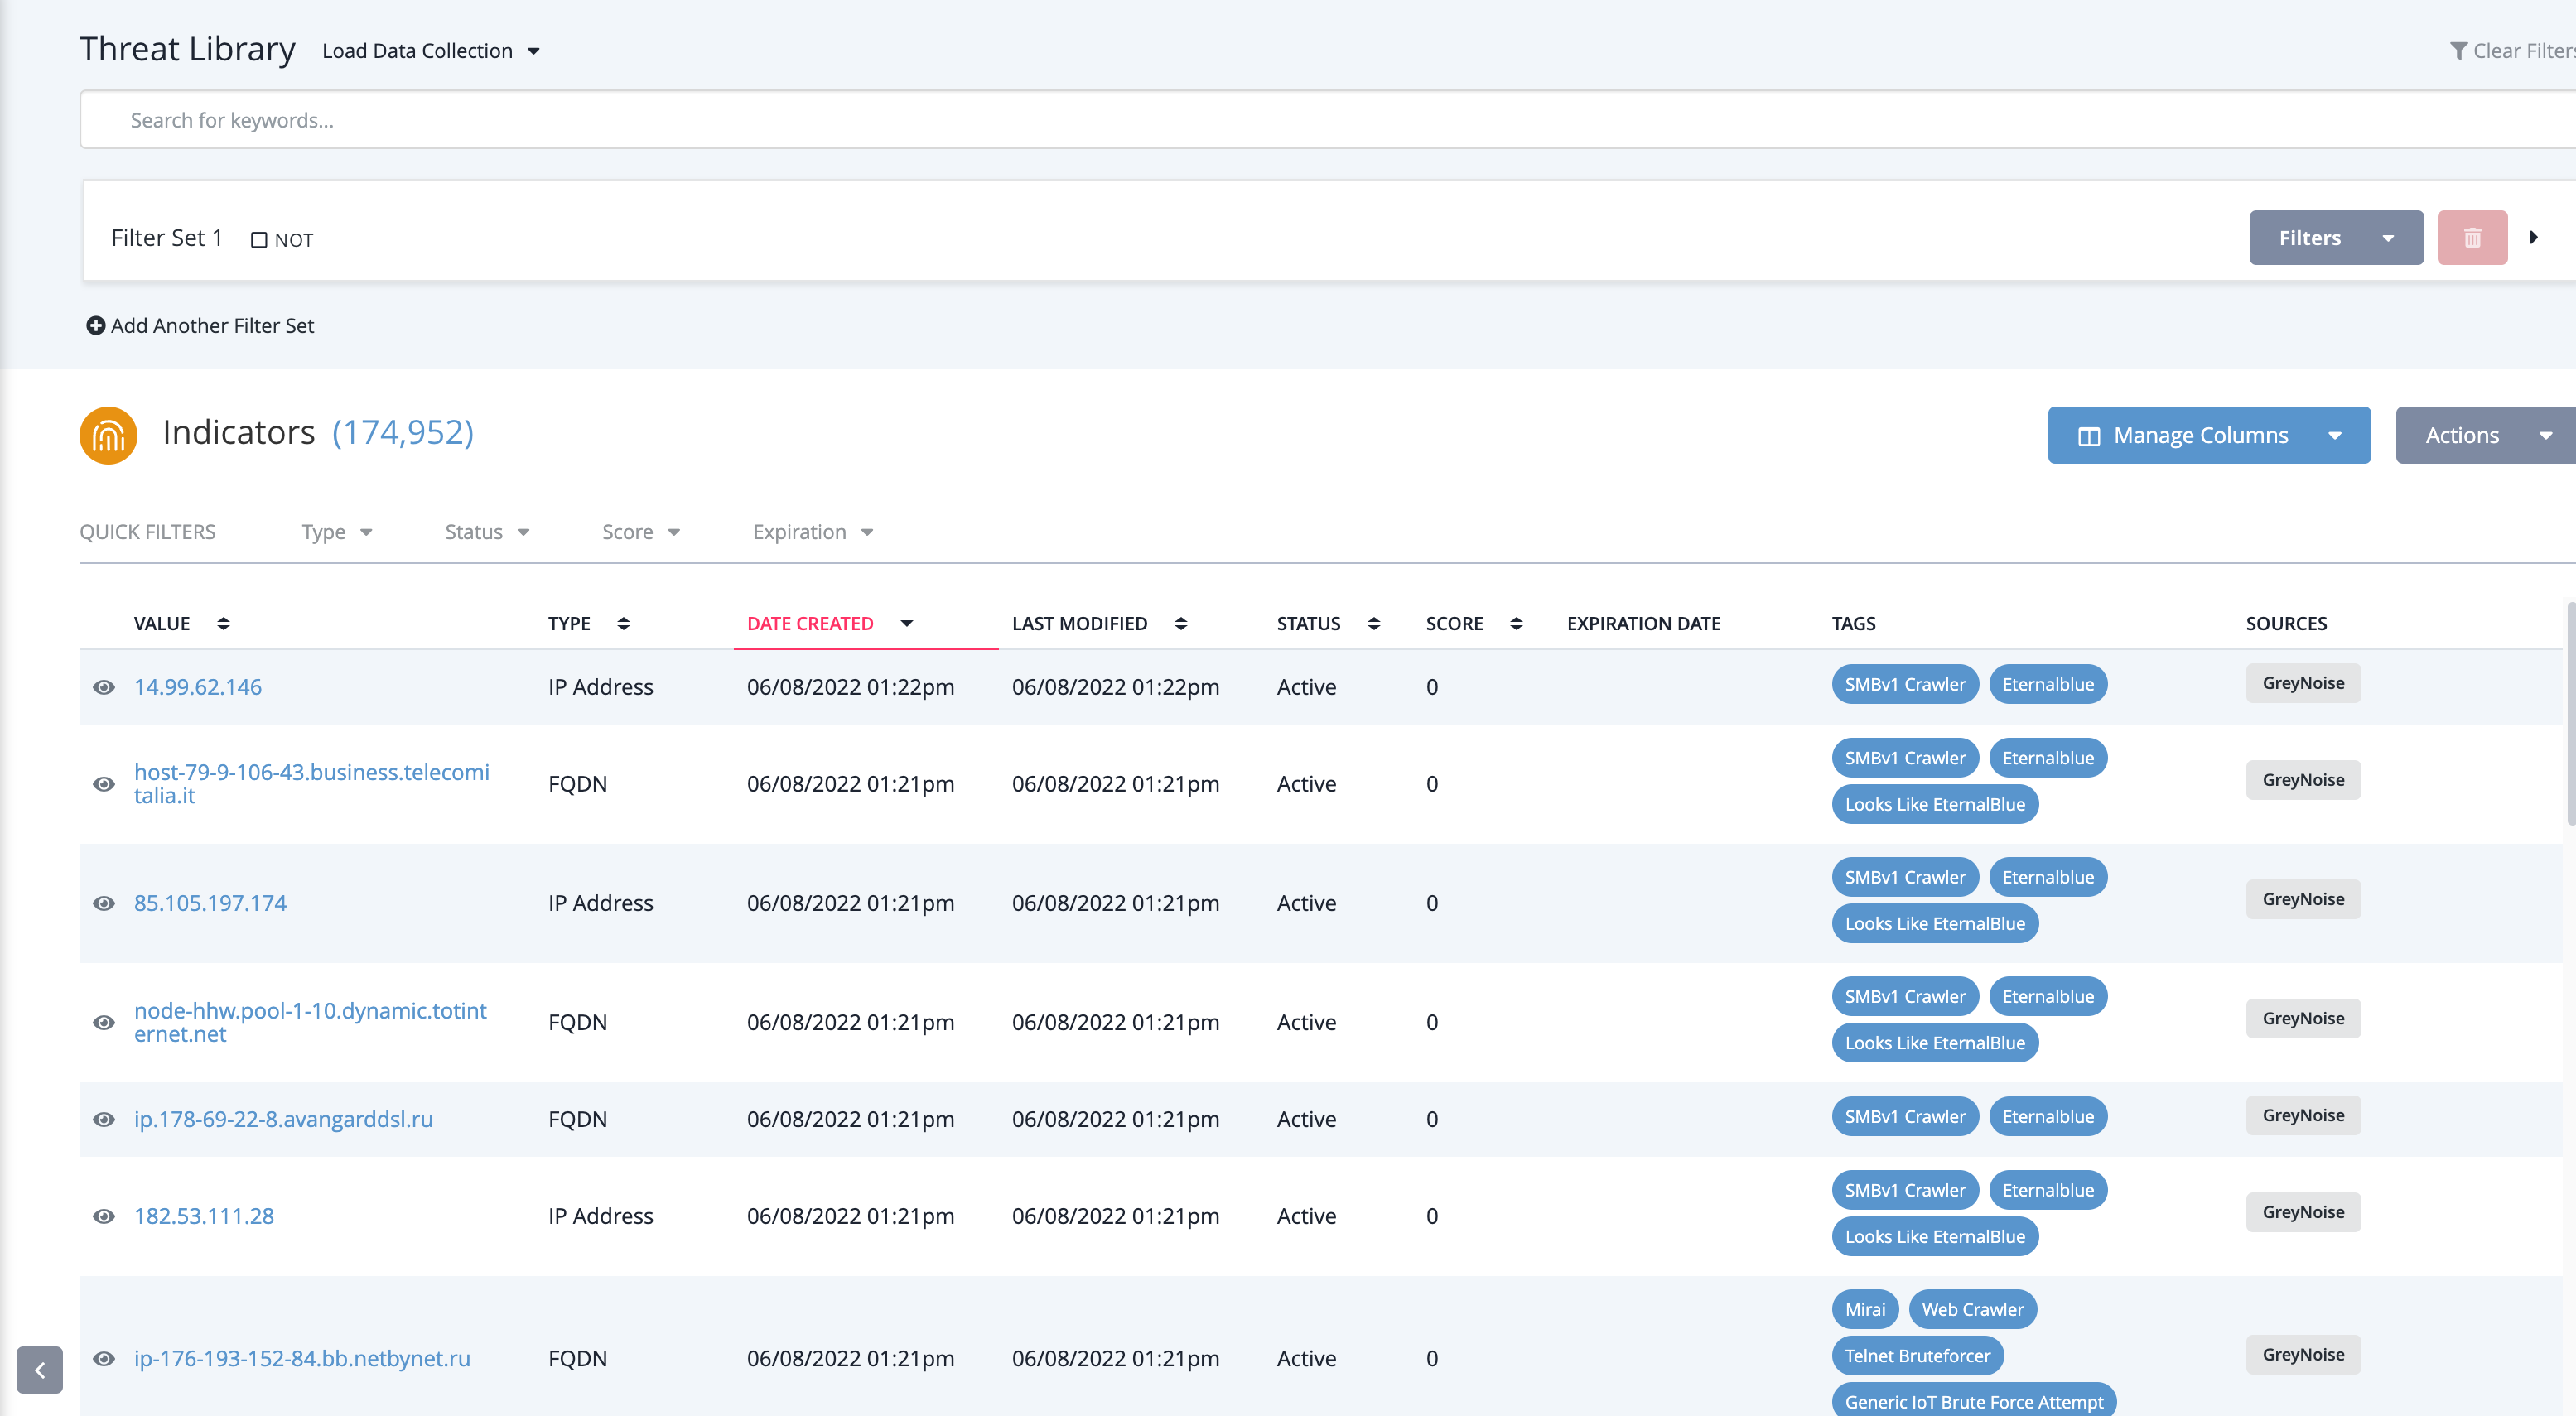
Task: Toggle watch eye for host-79-9-106-43.business.telecomitalia.it
Action: click(x=104, y=784)
